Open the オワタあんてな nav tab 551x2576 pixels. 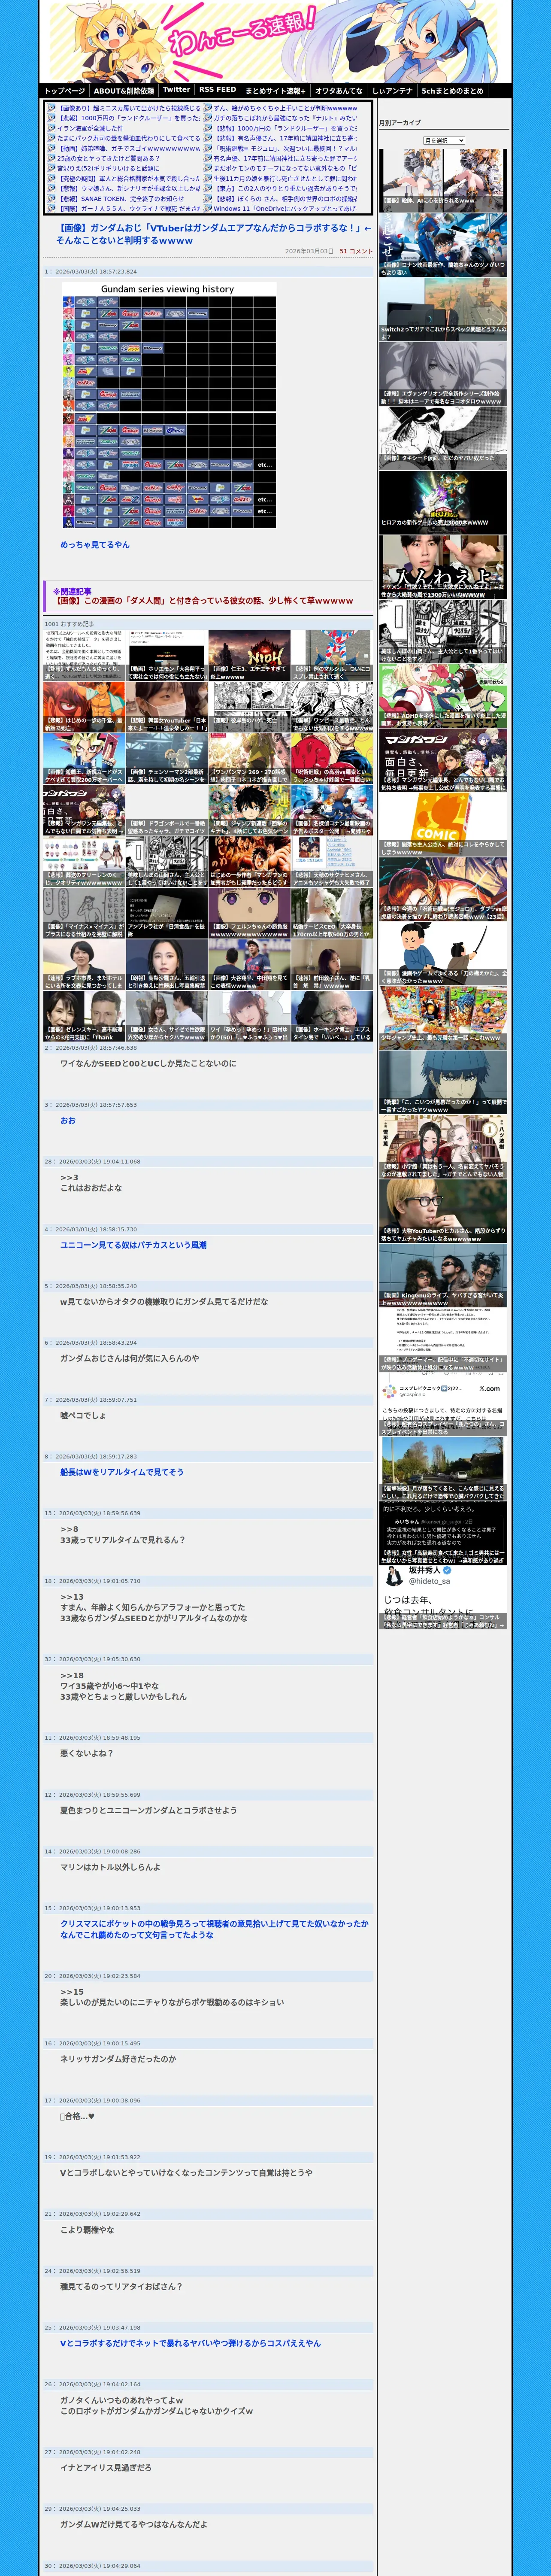pyautogui.click(x=339, y=91)
